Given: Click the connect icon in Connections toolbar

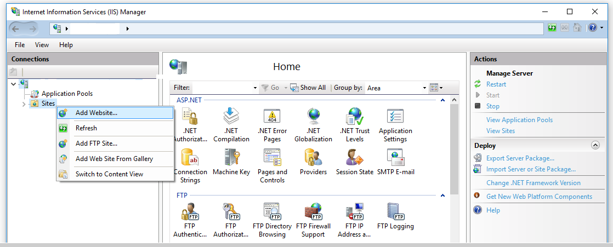Looking at the screenshot, I should pos(13,72).
